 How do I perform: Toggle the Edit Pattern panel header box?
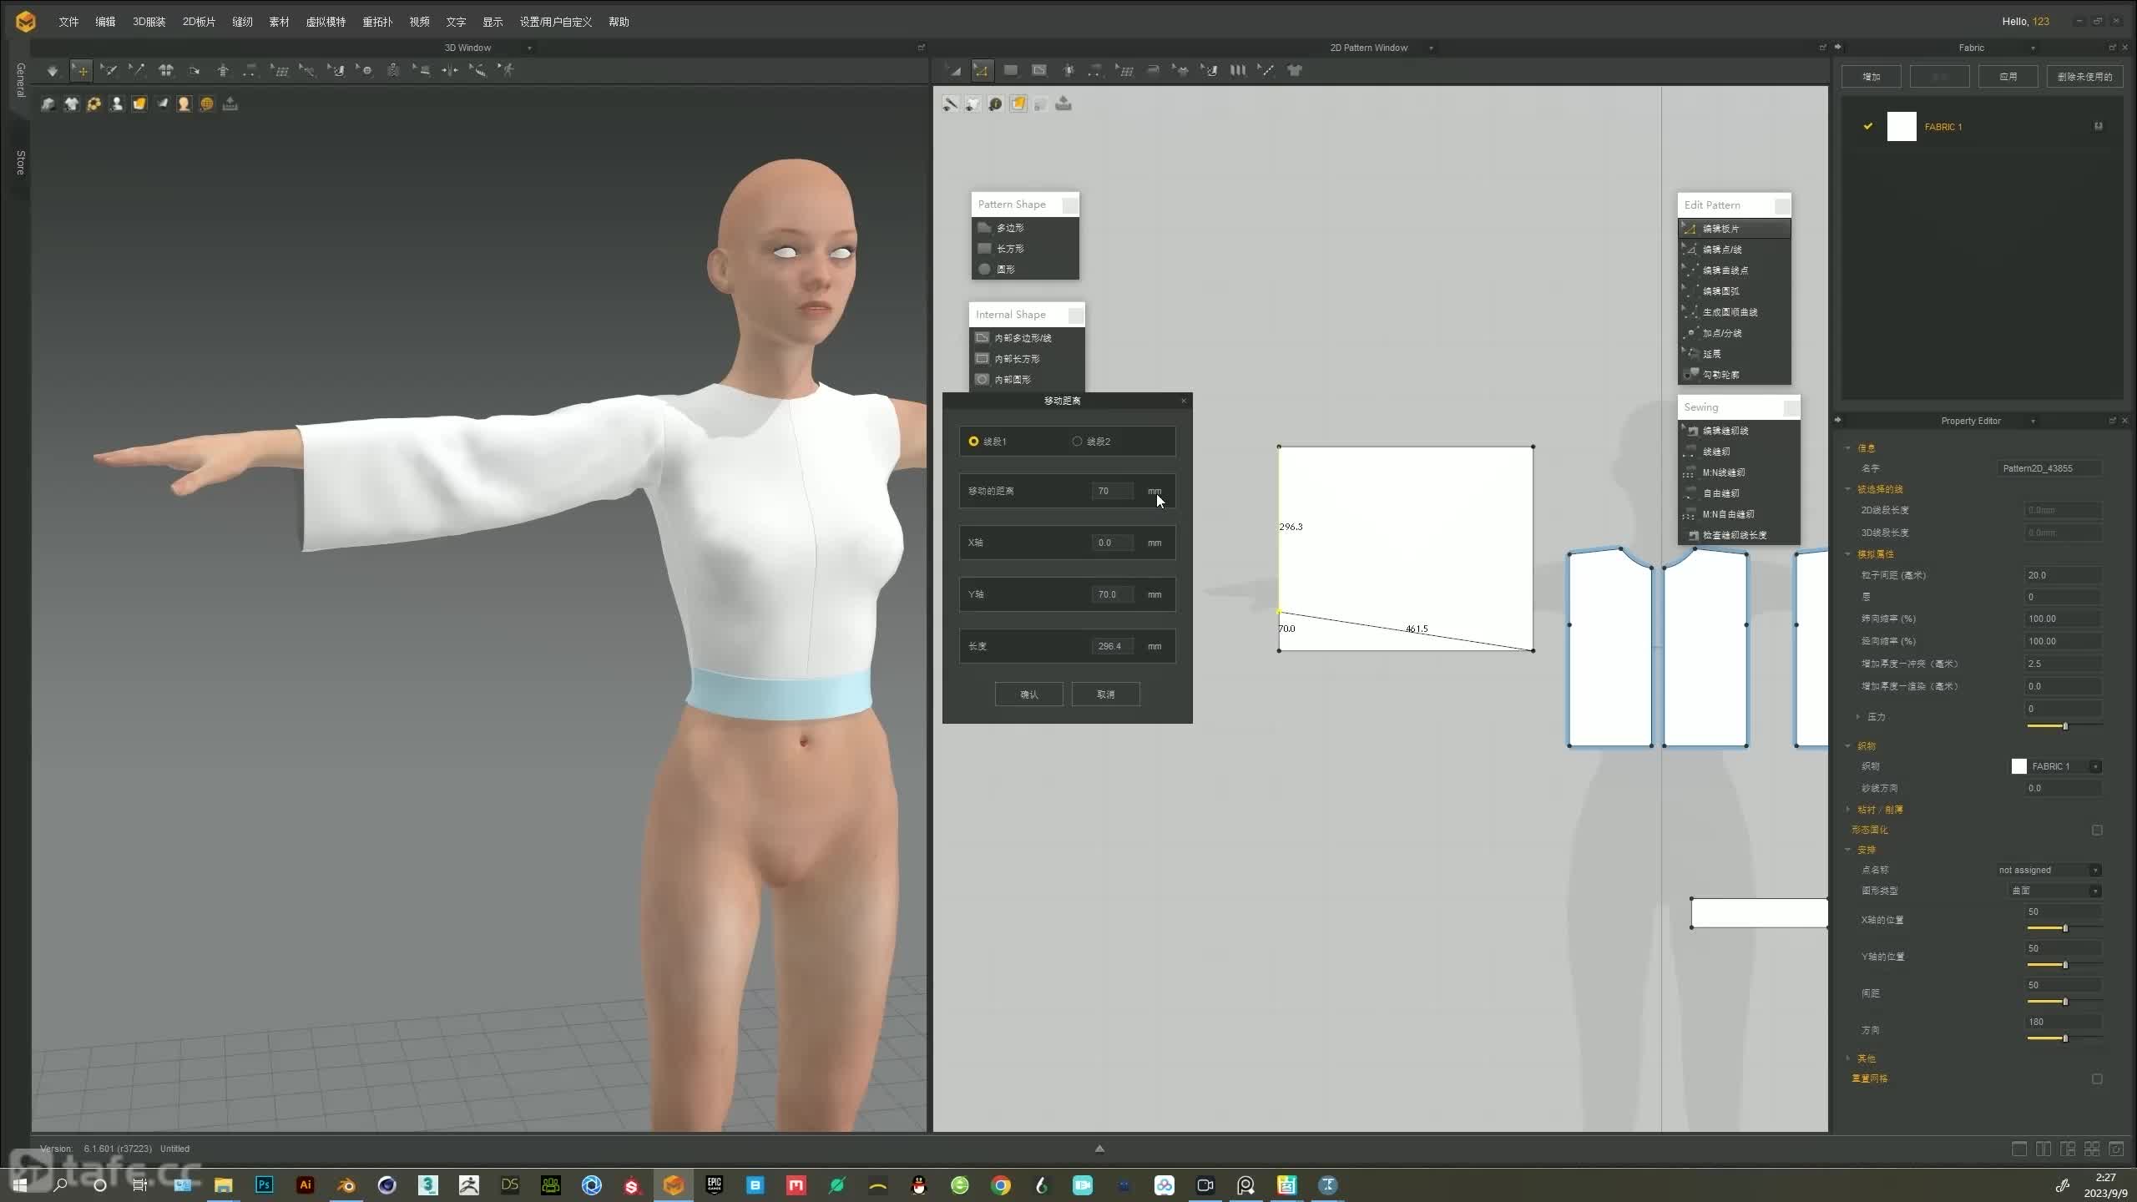coord(1781,205)
